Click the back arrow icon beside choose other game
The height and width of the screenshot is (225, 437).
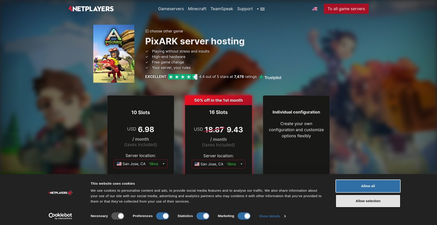147,31
